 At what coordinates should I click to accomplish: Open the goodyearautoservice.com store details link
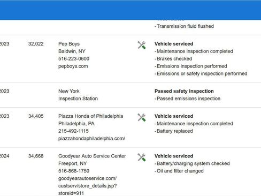click(x=88, y=186)
